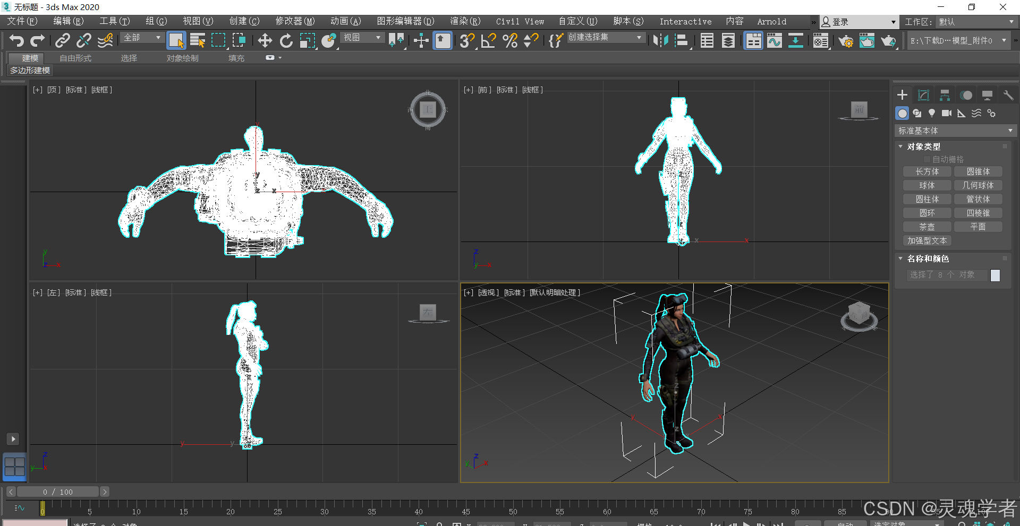Select the Lights category bulb icon
This screenshot has height=526, width=1020.
[x=932, y=113]
